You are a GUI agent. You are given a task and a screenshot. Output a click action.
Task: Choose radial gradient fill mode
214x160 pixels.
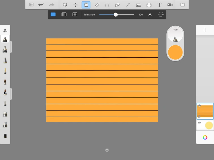pyautogui.click(x=75, y=14)
